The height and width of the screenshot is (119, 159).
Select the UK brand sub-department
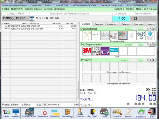tap(96, 51)
